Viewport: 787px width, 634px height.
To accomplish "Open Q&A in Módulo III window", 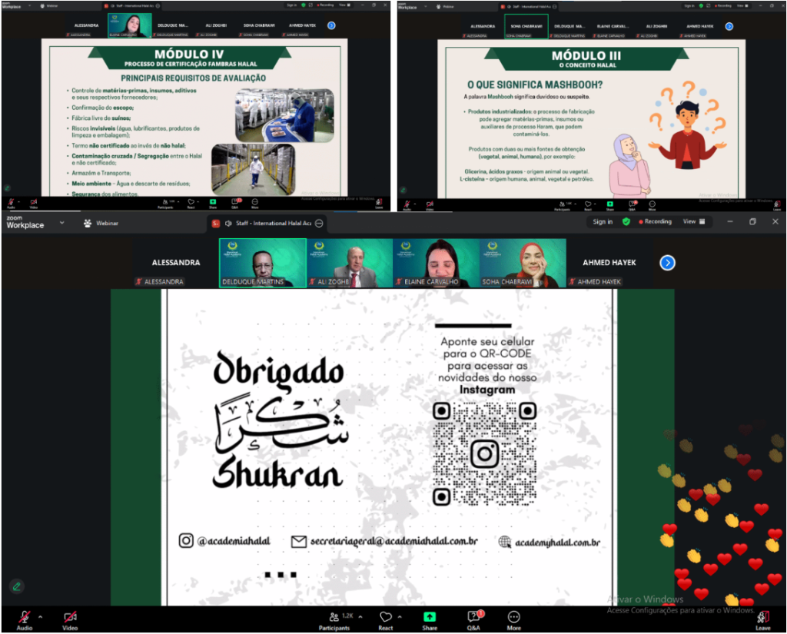I will [x=632, y=205].
